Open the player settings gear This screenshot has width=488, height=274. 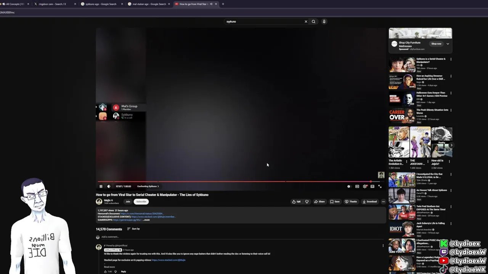(365, 186)
